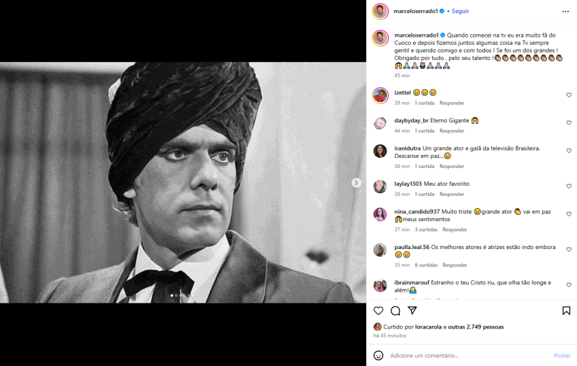Image resolution: width=577 pixels, height=366 pixels.
Task: Like the comment by iranidutra
Action: (x=569, y=151)
